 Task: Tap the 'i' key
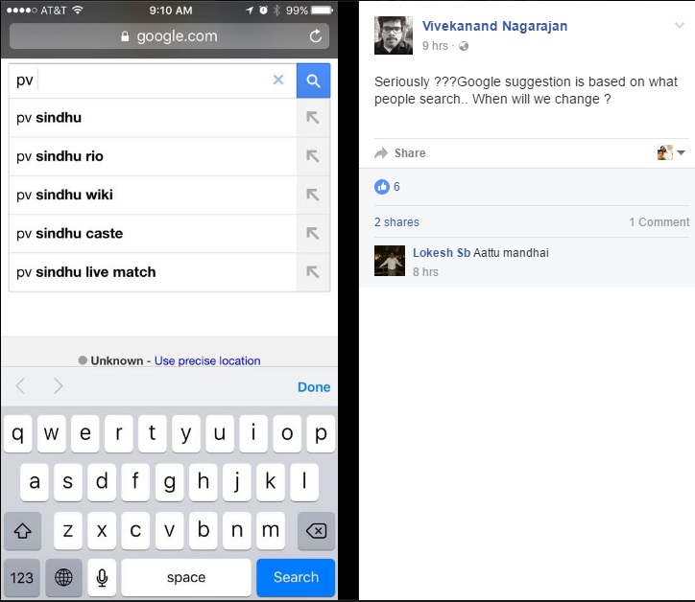coord(253,433)
